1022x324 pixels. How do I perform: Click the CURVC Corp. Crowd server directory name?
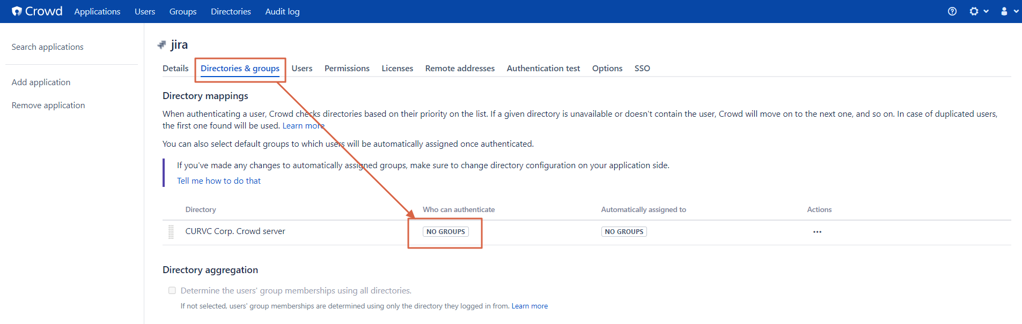pyautogui.click(x=235, y=231)
